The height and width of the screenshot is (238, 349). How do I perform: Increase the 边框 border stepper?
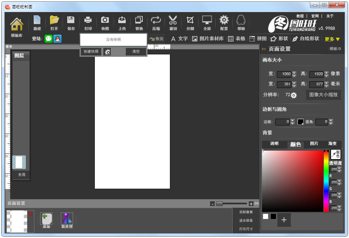point(293,120)
